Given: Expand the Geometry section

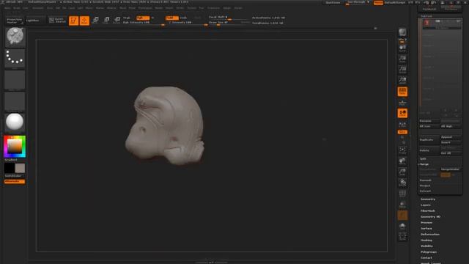Looking at the screenshot, I should pos(428,199).
